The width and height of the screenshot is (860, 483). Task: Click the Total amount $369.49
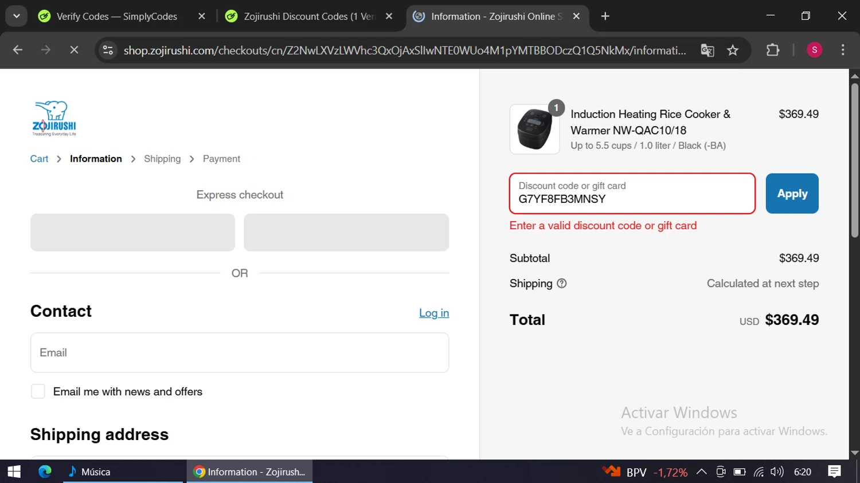(792, 320)
